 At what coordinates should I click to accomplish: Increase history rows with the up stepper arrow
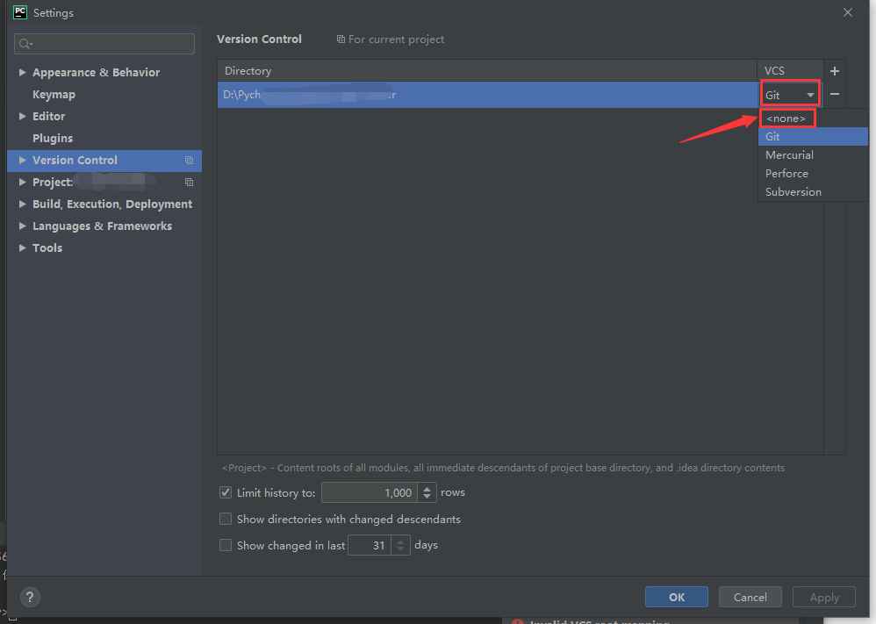click(x=427, y=488)
